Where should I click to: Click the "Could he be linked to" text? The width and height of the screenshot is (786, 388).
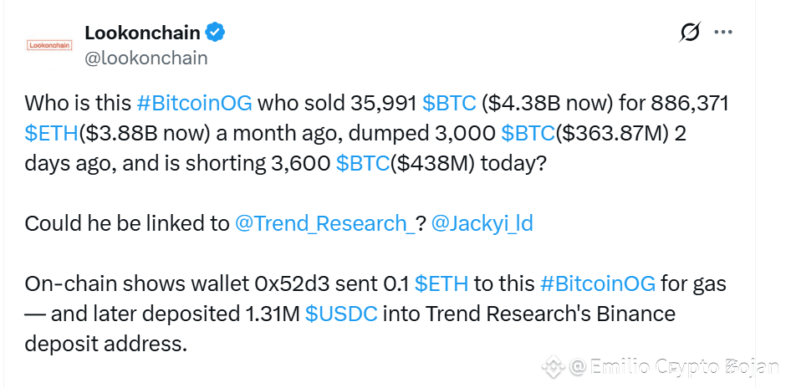point(125,224)
